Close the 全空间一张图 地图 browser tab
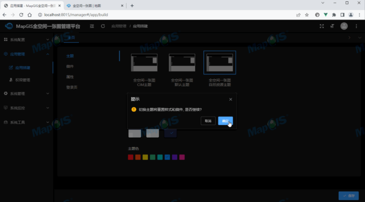The height and width of the screenshot is (202, 365). click(x=122, y=6)
